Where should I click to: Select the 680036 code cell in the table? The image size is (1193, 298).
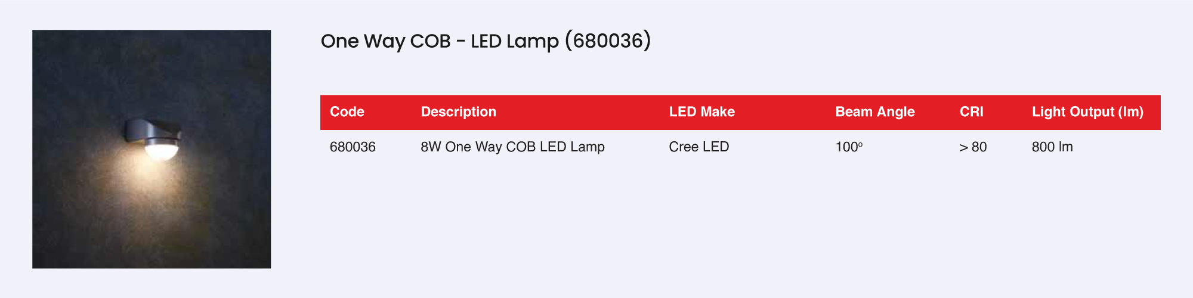[x=353, y=147]
